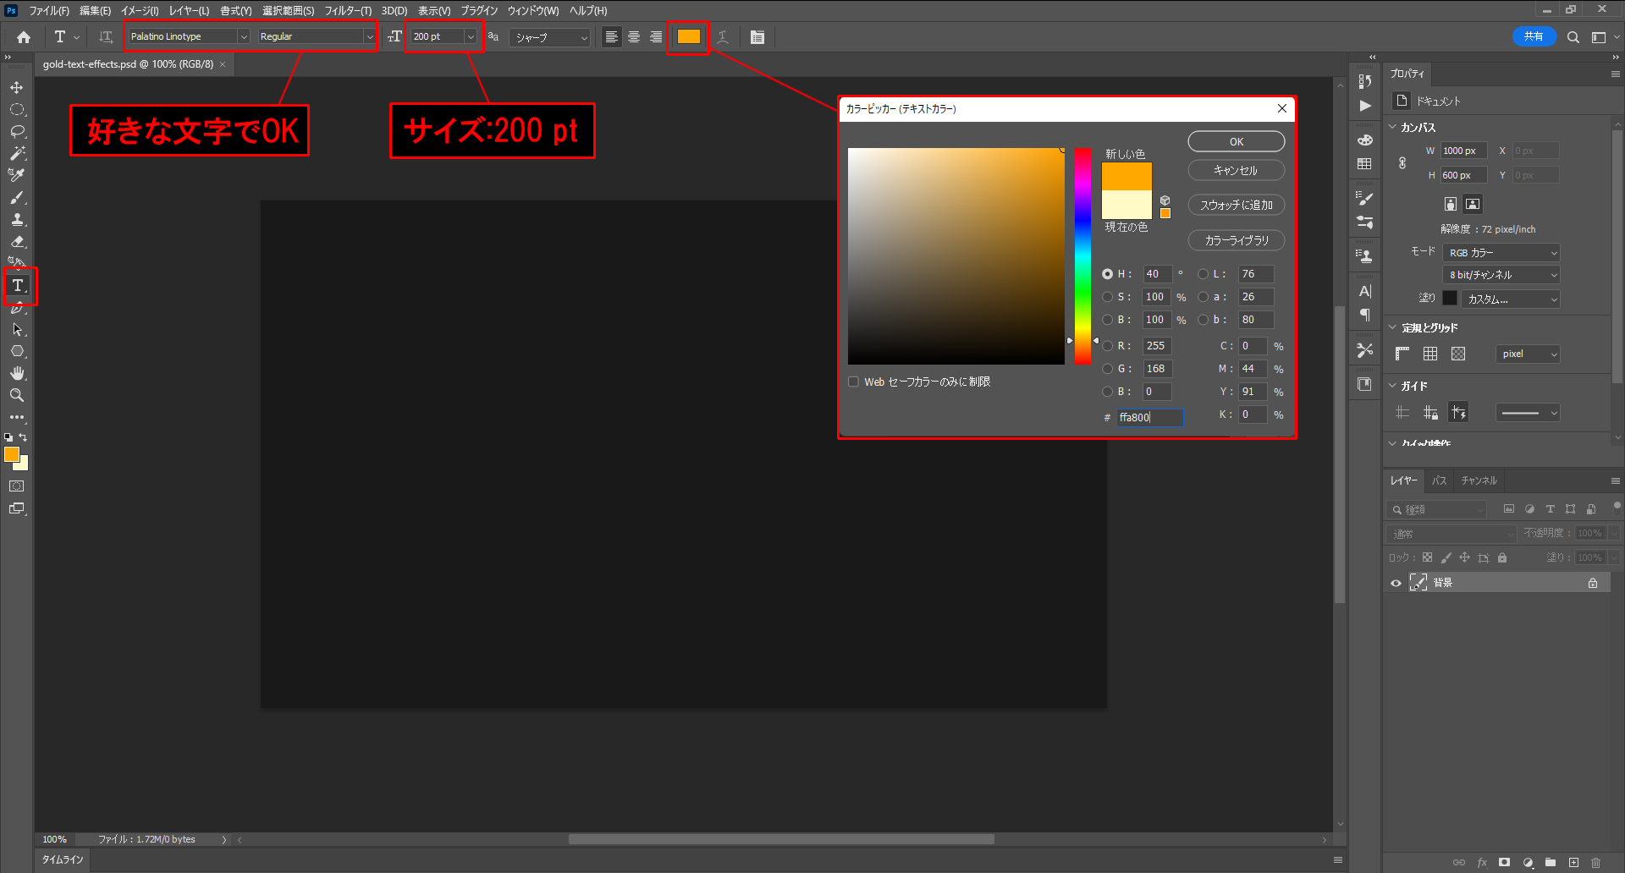Switch to the チャンネル tab
The image size is (1625, 873).
[x=1479, y=480]
